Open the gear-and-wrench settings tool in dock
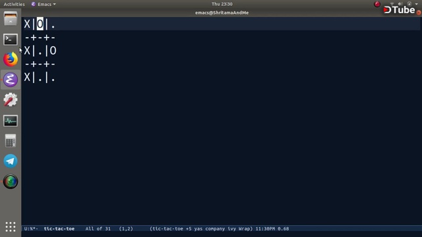Viewport: 422px width, 237px height. click(x=11, y=99)
